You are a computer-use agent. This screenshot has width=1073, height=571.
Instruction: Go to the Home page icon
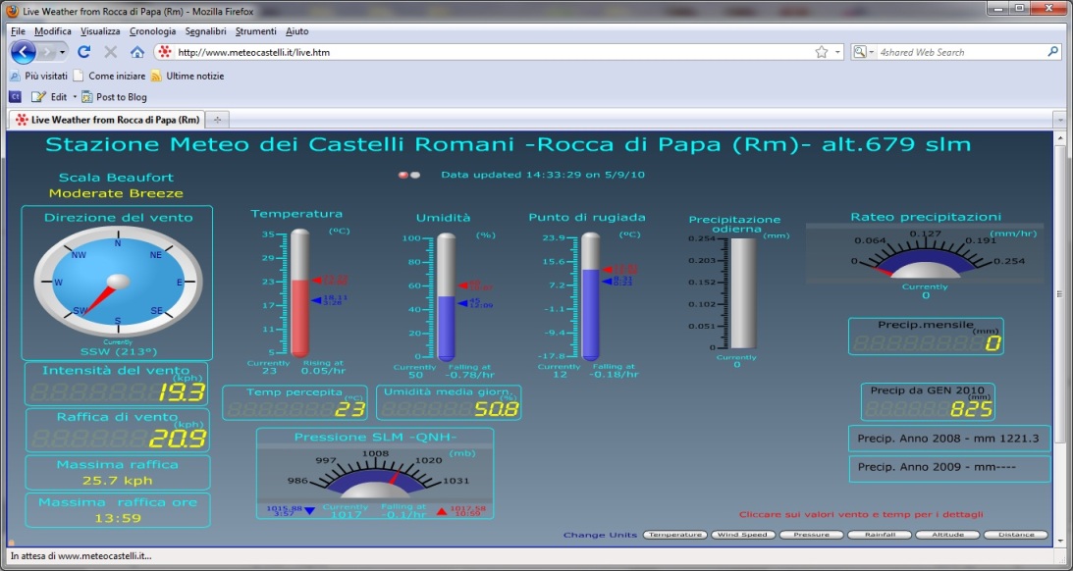(x=137, y=52)
